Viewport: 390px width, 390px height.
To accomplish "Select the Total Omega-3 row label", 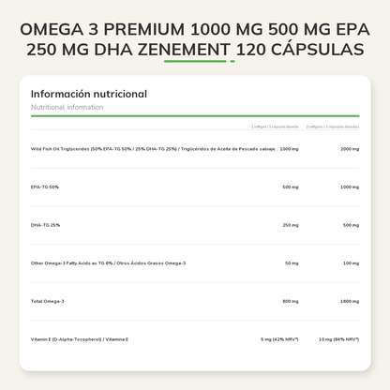I will [48, 301].
